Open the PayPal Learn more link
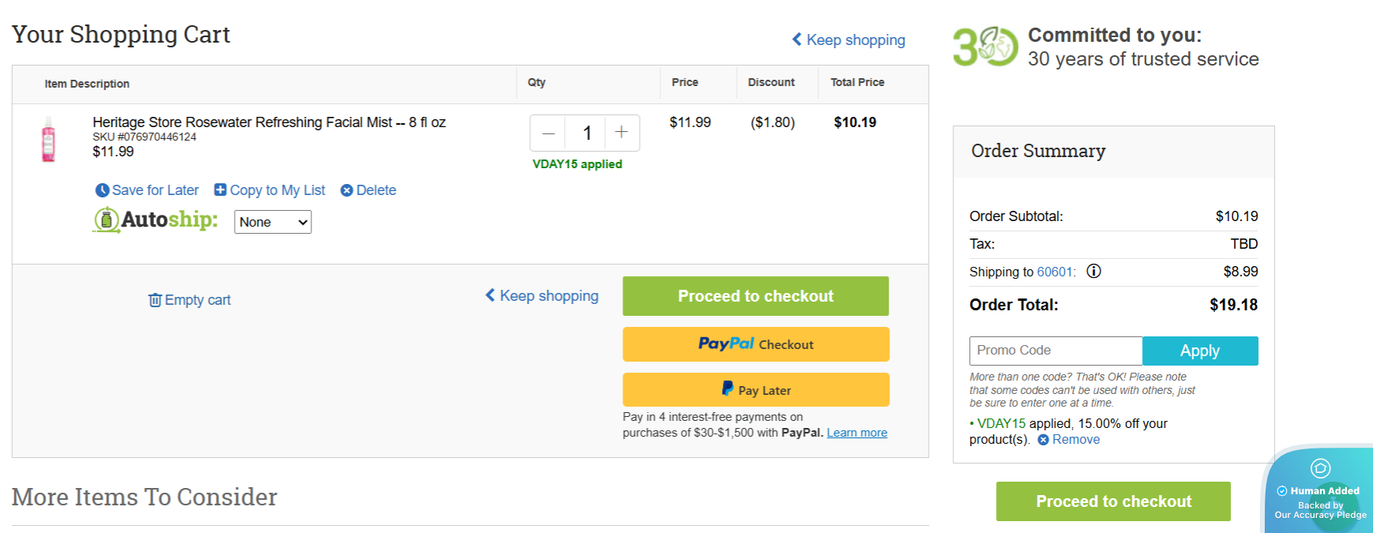Image resolution: width=1373 pixels, height=533 pixels. [856, 433]
